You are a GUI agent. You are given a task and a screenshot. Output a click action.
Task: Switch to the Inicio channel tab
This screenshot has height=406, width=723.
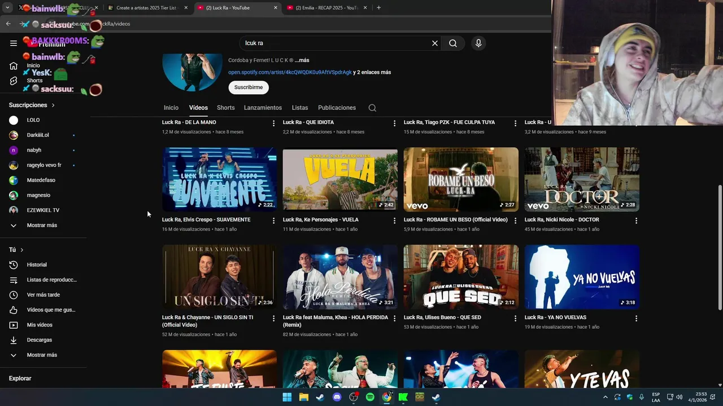[171, 108]
